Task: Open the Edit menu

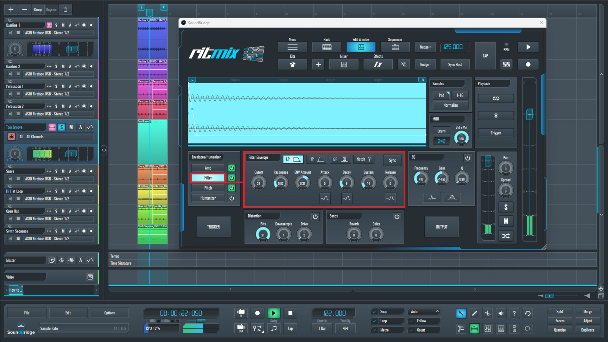Action: coord(68,313)
